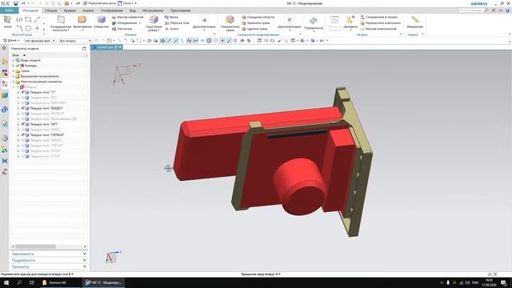Pick the rectangle sketch curve icon
The width and height of the screenshot is (512, 288).
tap(29, 19)
